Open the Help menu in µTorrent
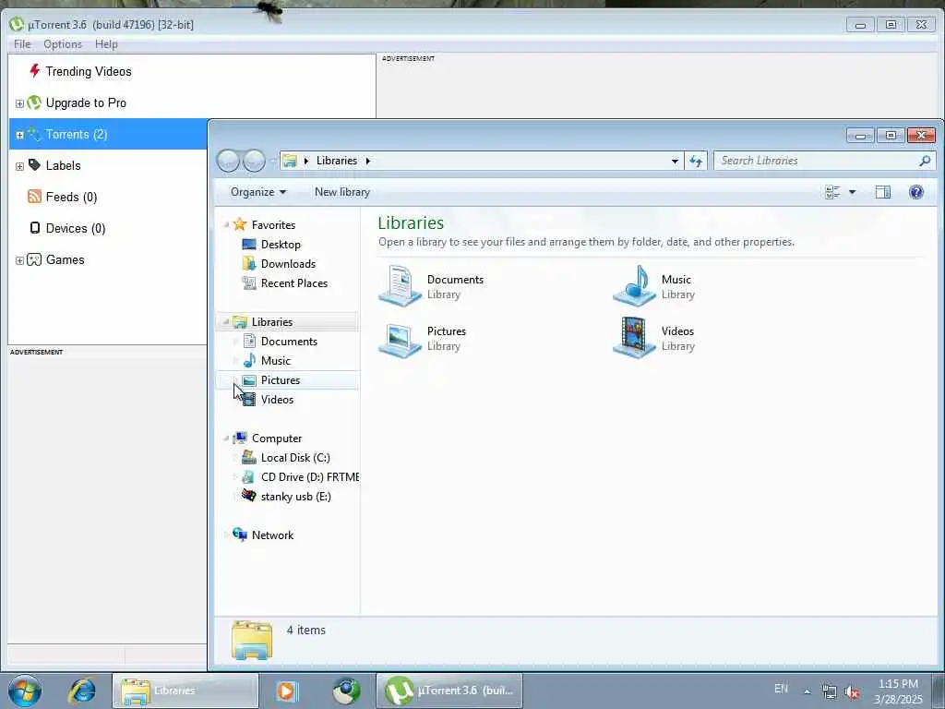Image resolution: width=945 pixels, height=709 pixels. pyautogui.click(x=106, y=44)
